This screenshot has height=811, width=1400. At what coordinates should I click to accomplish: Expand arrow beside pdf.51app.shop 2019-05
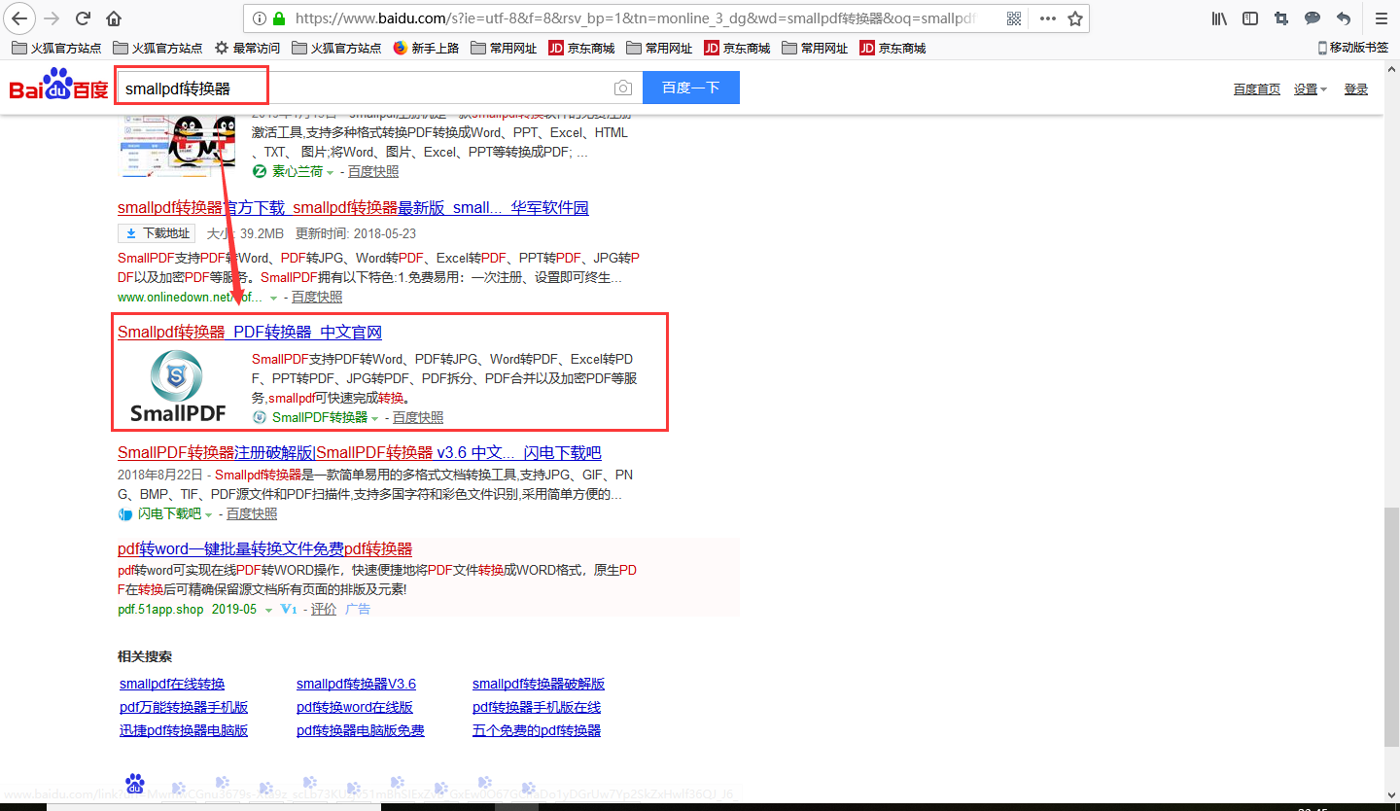268,610
